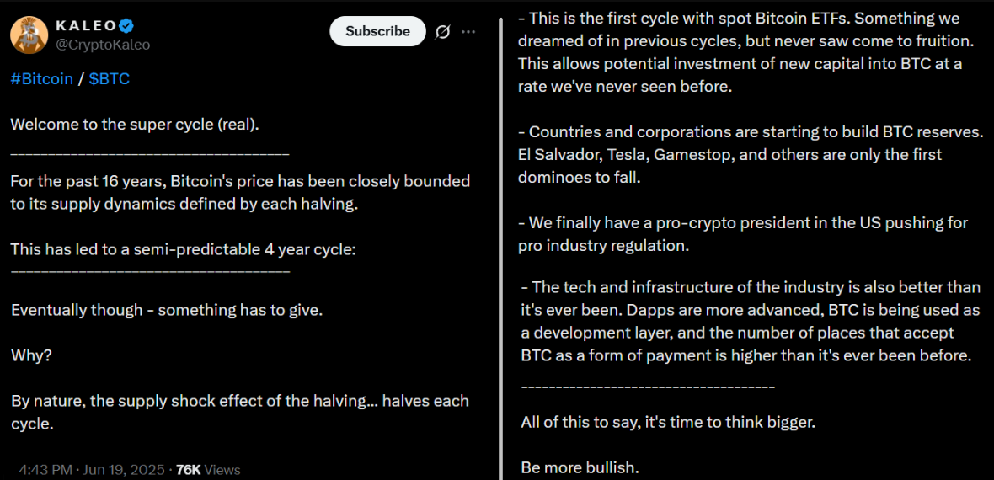
Task: View the 76K Views analytics count
Action: coord(208,470)
